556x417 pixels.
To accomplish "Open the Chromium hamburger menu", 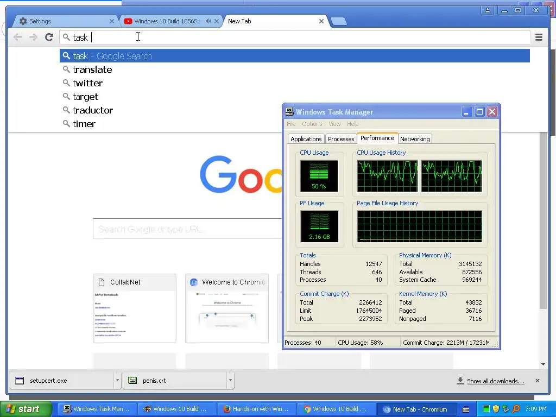I will [x=539, y=37].
